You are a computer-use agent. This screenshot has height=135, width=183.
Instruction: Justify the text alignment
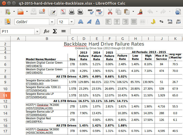tap(134, 22)
